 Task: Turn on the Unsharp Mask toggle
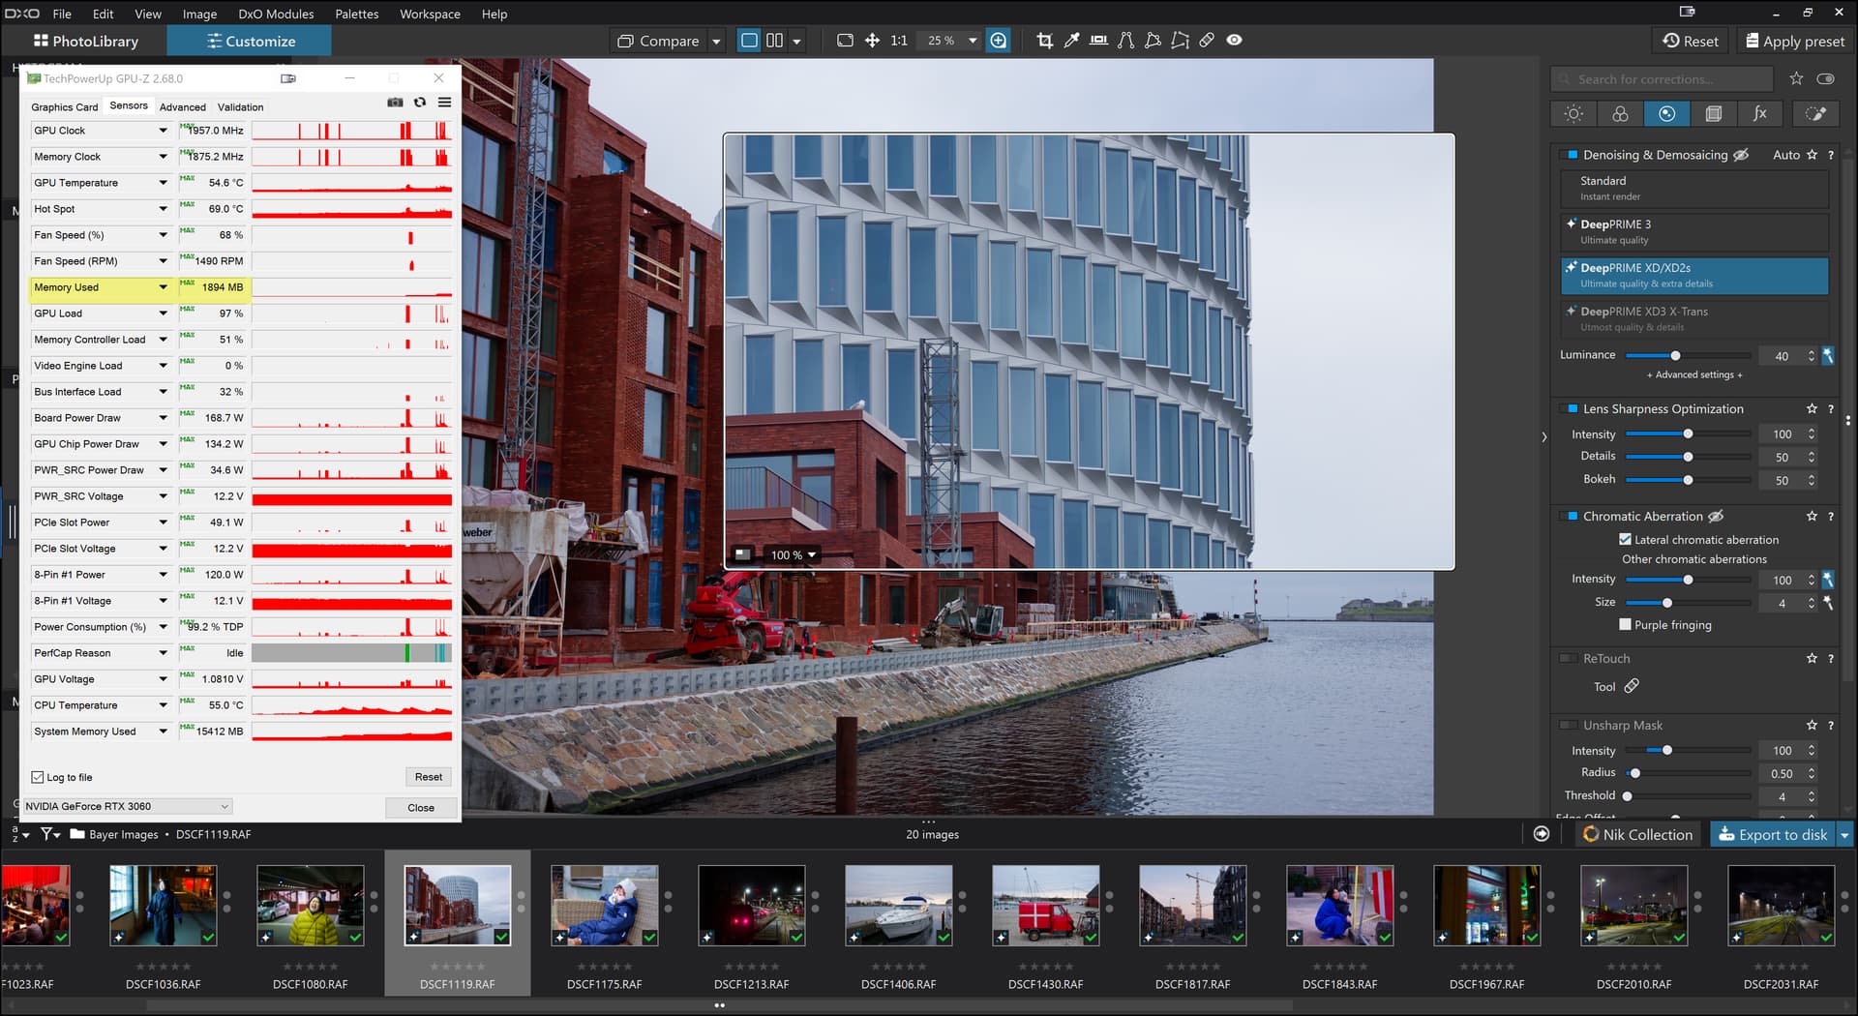click(x=1568, y=726)
